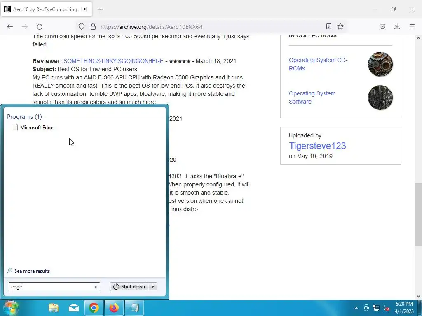Click the Shut down button

coord(129,287)
